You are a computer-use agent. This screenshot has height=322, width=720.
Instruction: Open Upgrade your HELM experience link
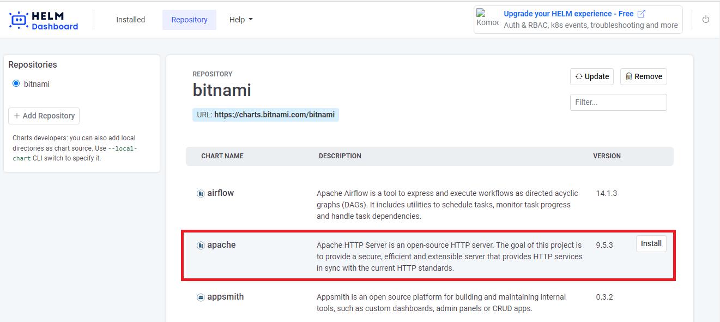pos(568,14)
